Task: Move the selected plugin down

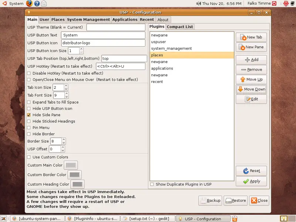Action: tap(251, 89)
